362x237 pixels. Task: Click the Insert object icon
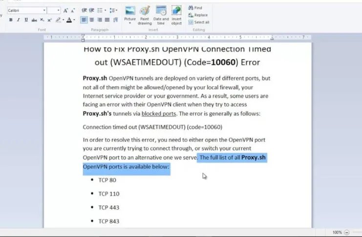pyautogui.click(x=176, y=11)
